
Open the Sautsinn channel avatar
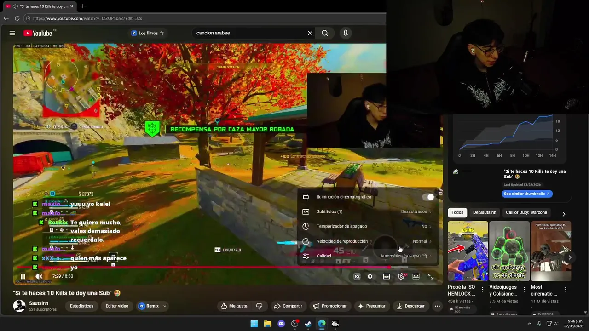coord(19,306)
